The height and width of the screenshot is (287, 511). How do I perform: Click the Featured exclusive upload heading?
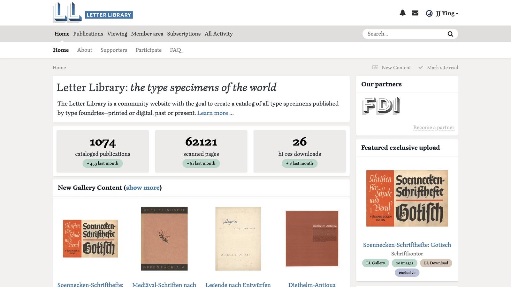pos(400,148)
